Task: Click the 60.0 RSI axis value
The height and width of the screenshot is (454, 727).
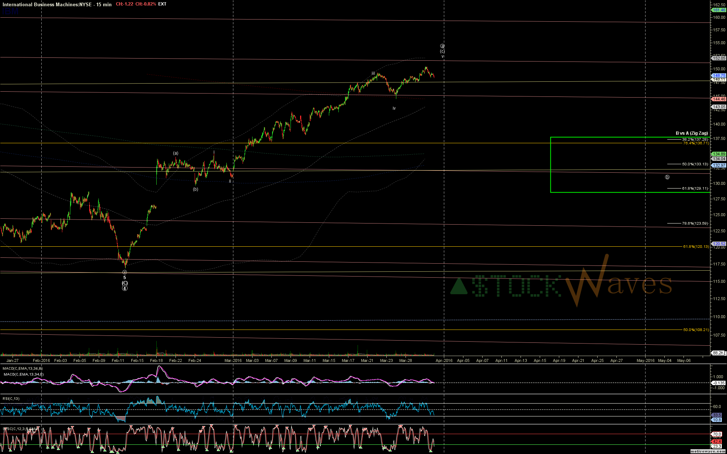Action: 717,407
